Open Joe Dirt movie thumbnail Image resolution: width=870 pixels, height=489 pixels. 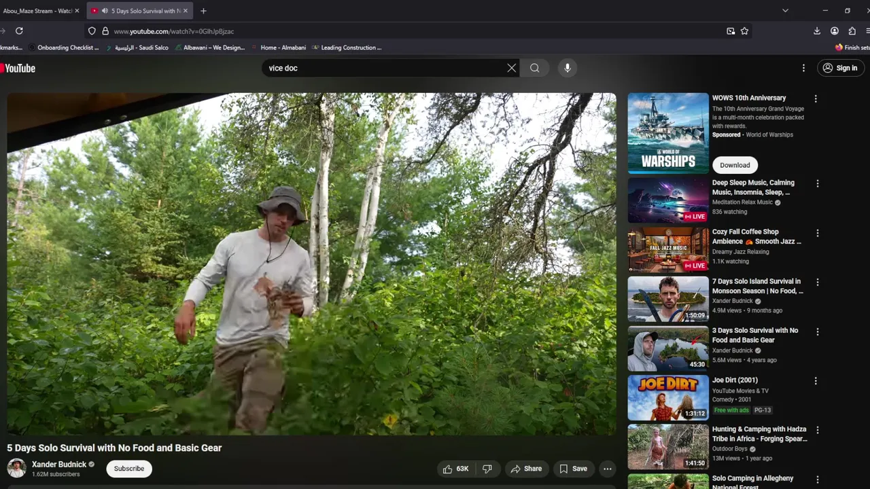click(x=668, y=397)
